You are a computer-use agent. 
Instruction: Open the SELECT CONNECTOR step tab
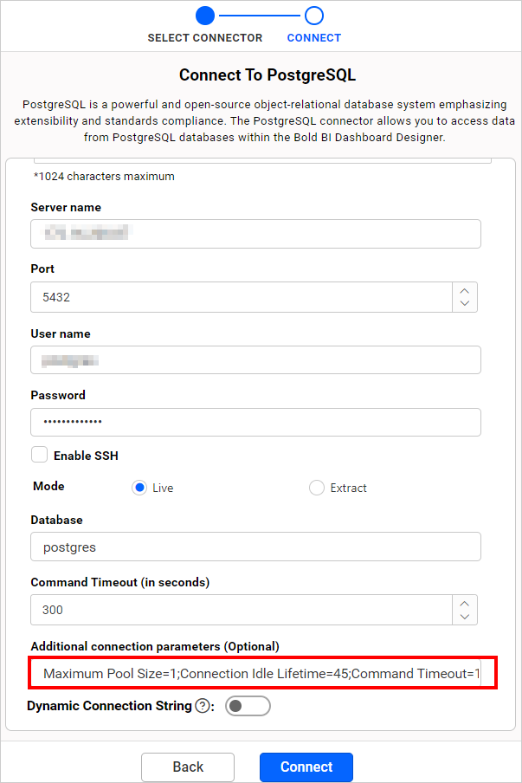205,38
